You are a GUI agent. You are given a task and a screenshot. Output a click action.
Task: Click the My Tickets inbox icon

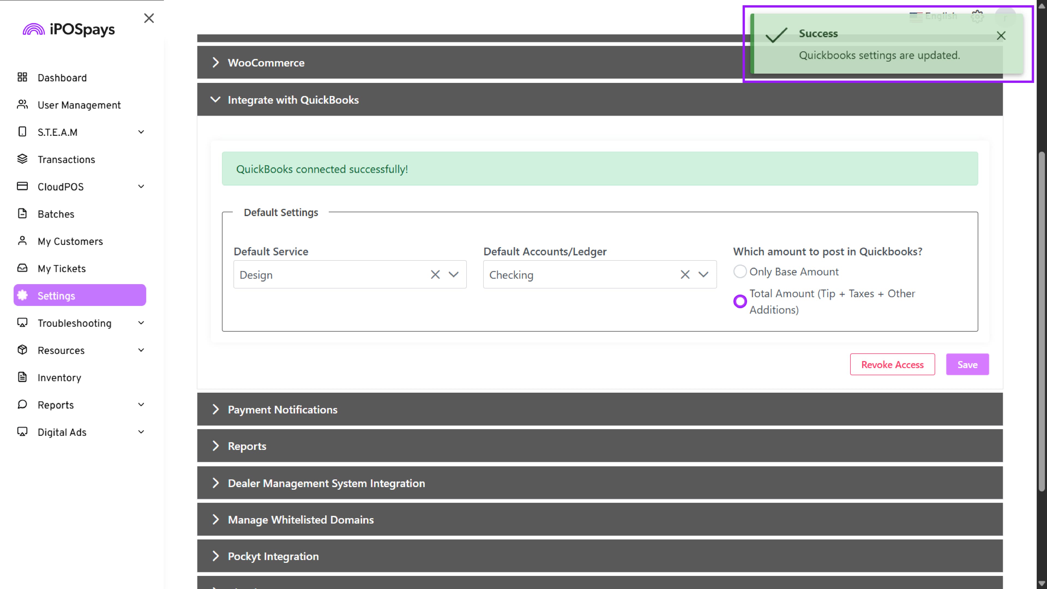(22, 268)
